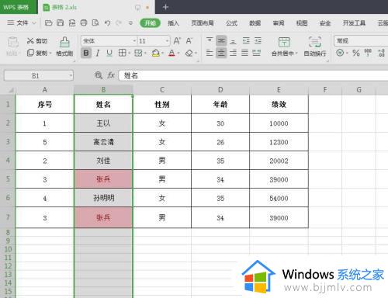This screenshot has height=298, width=388.
Task: Expand the 文件 menu arrow
Action: click(x=34, y=23)
